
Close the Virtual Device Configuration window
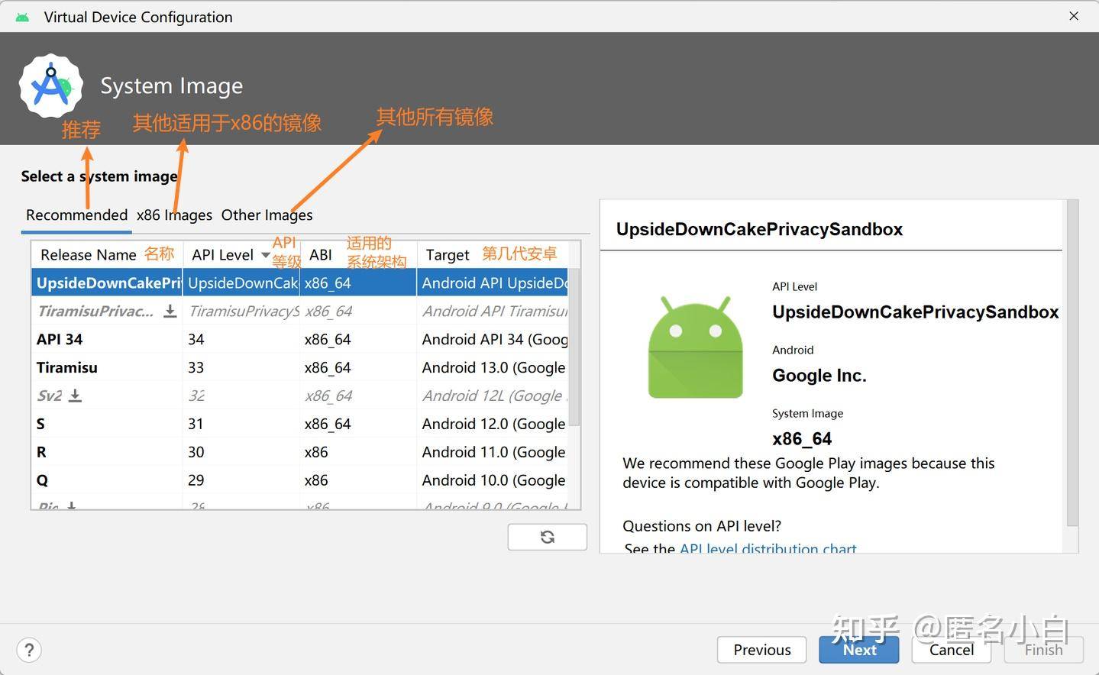[1074, 16]
